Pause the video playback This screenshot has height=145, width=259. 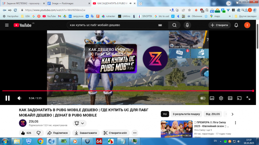click(x=8, y=98)
